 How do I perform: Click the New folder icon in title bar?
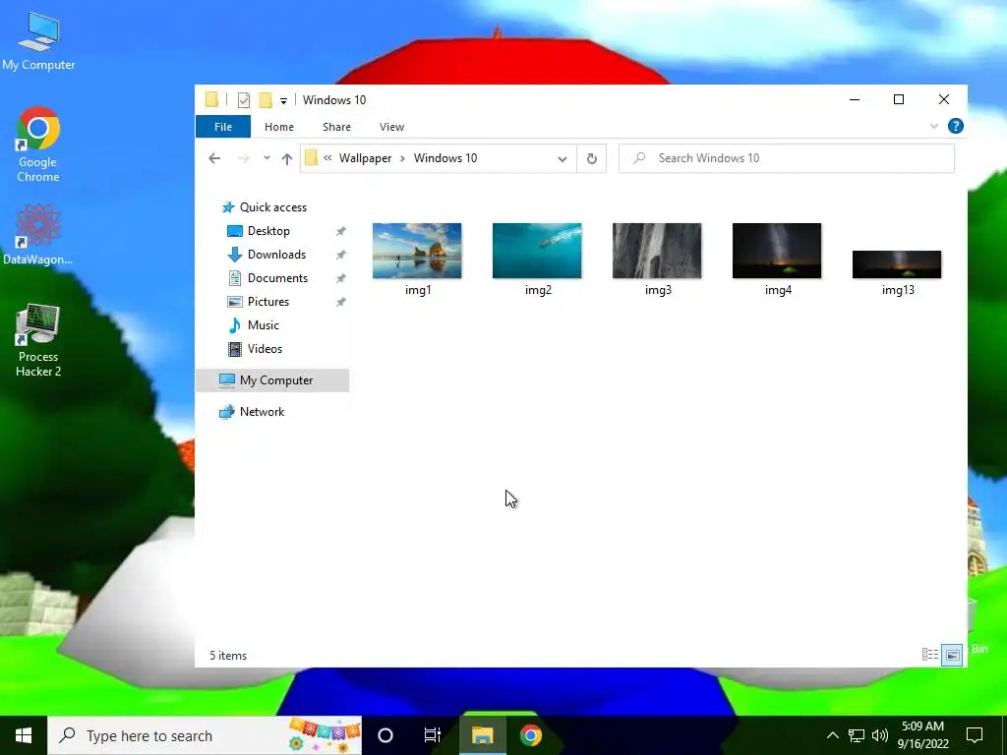point(266,100)
